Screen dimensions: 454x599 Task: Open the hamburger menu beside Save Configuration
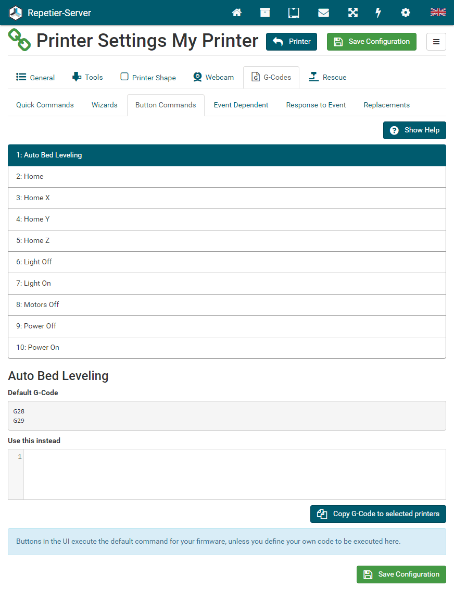(436, 42)
